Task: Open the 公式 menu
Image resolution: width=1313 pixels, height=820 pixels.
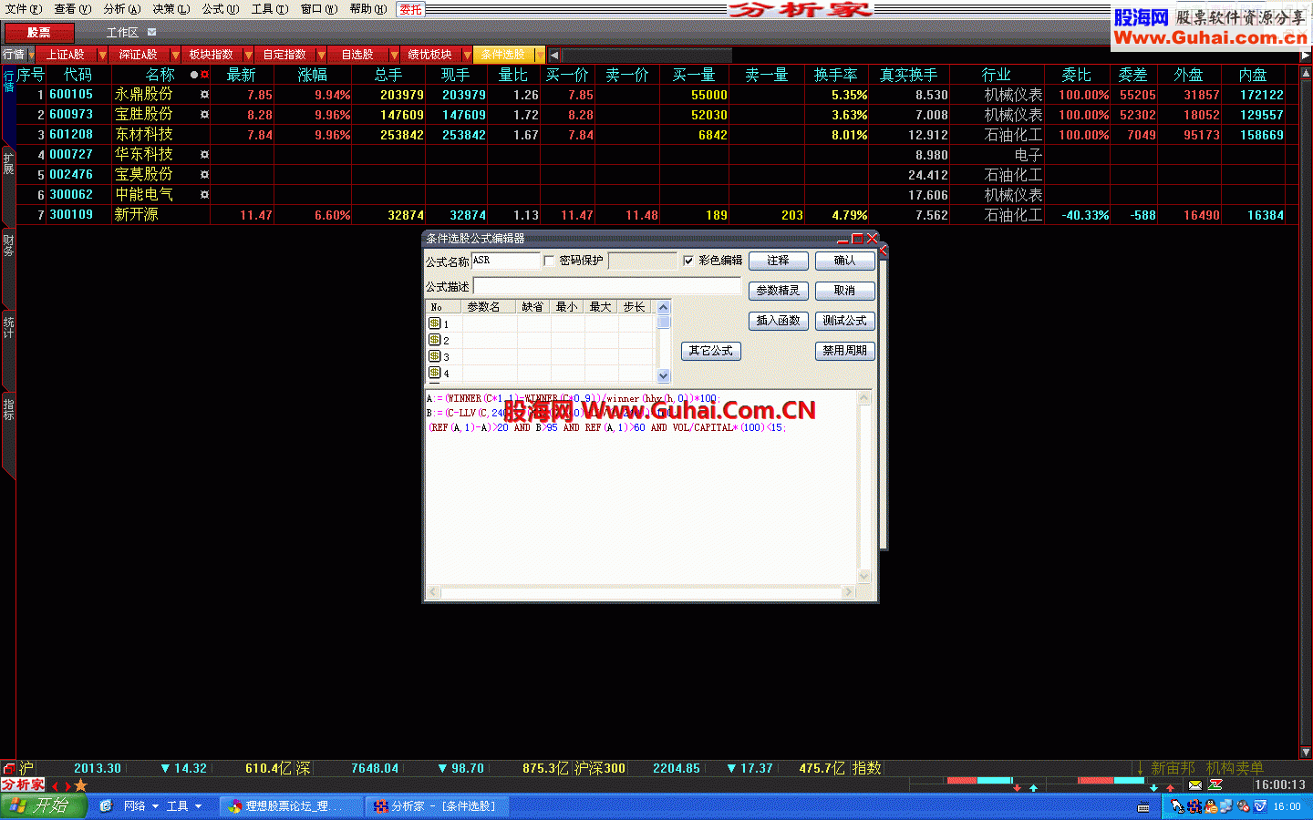Action: (221, 9)
